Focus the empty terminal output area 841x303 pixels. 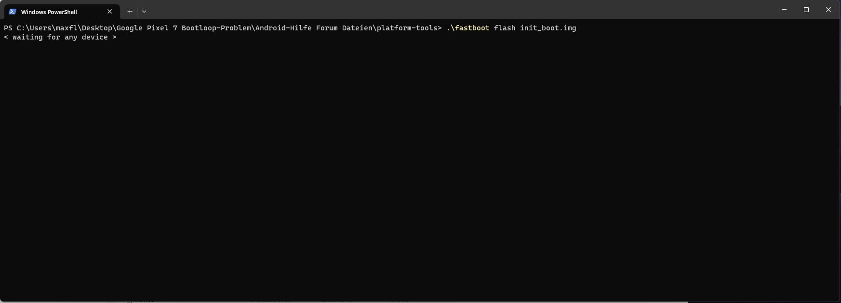419,169
